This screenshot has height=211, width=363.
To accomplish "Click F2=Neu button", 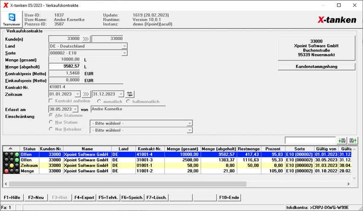I will (x=36, y=198).
